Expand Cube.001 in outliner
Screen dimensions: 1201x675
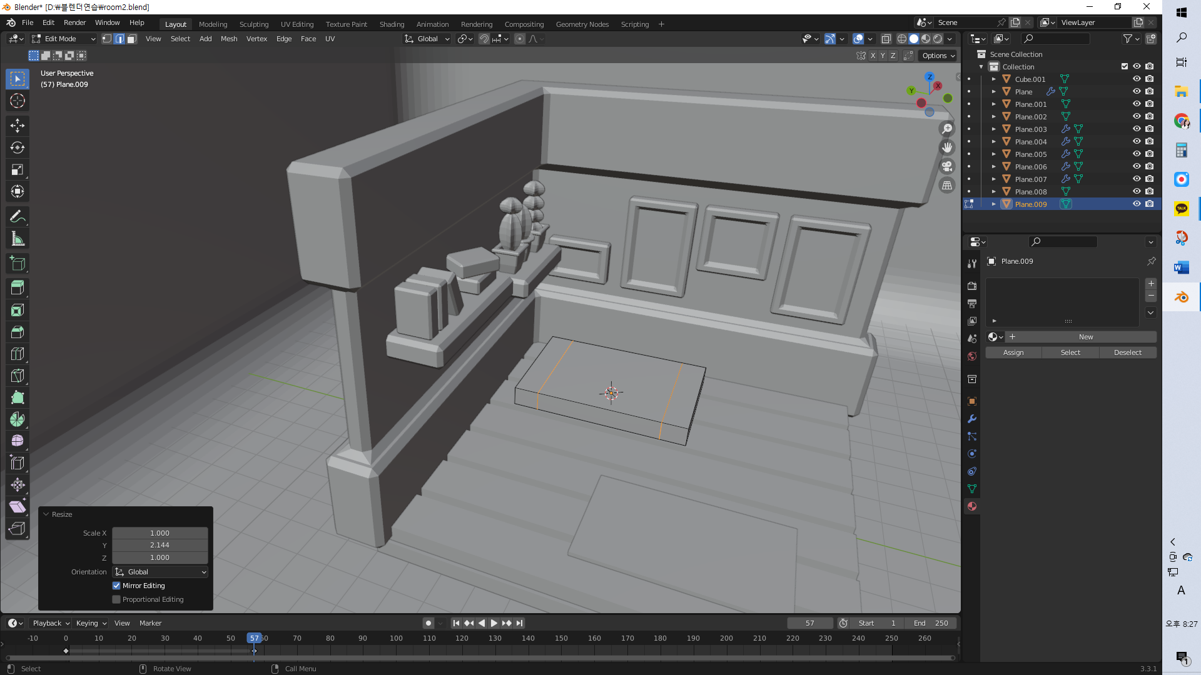click(993, 79)
